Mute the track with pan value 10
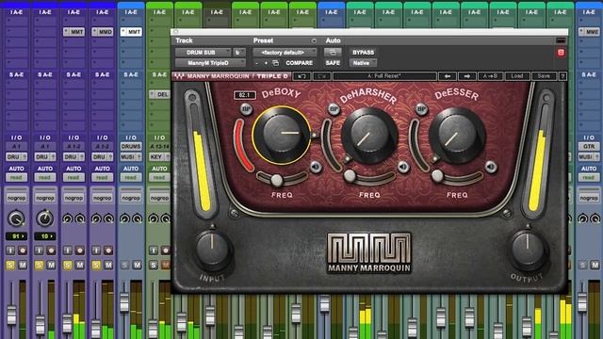The image size is (603, 339). click(x=51, y=265)
